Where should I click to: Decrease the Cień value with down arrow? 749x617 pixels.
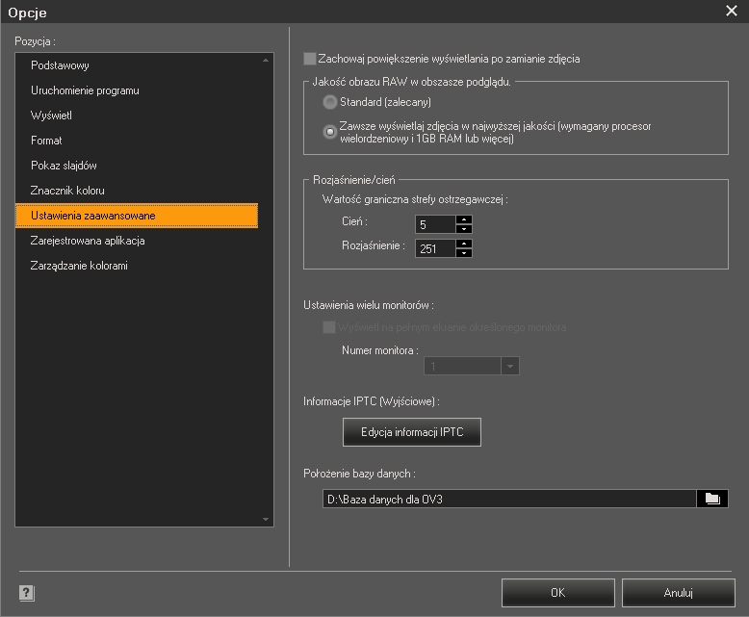point(464,229)
